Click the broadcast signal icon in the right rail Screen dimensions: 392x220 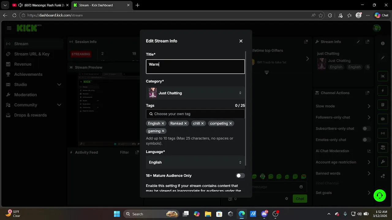tap(383, 133)
